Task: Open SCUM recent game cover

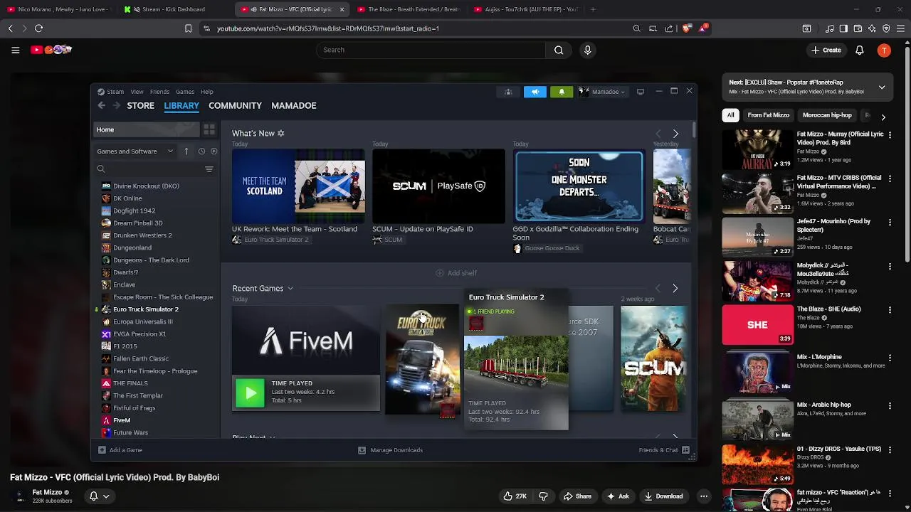Action: point(653,358)
